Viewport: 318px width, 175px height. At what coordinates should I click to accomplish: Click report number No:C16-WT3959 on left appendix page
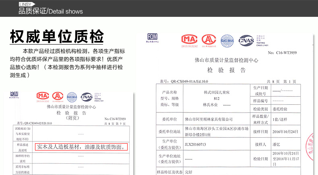pyautogui.click(x=115, y=119)
